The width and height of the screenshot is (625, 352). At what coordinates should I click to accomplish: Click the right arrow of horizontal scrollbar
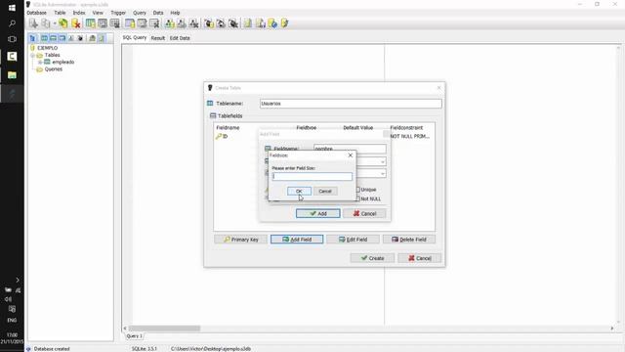tap(612, 329)
